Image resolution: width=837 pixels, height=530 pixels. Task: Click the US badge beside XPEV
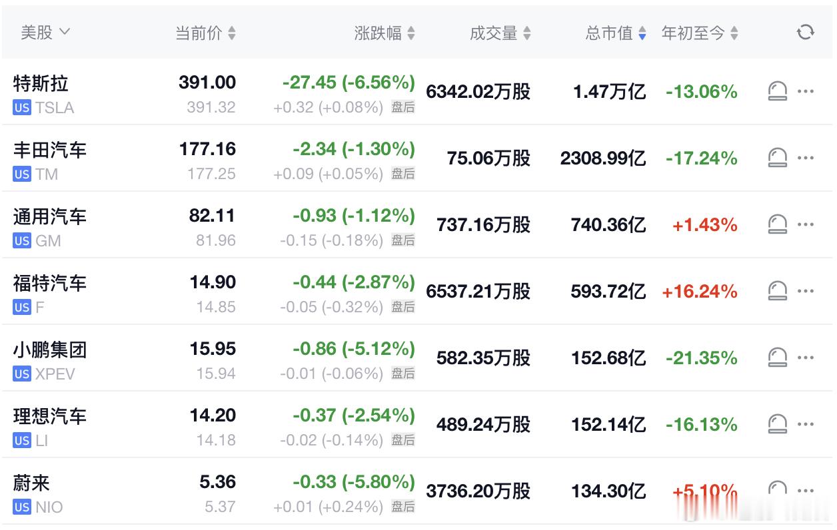[x=22, y=374]
